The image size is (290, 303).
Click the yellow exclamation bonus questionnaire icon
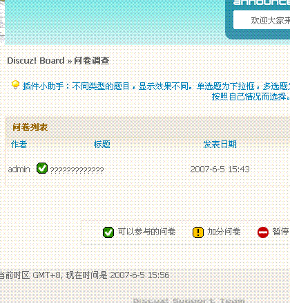point(198,232)
